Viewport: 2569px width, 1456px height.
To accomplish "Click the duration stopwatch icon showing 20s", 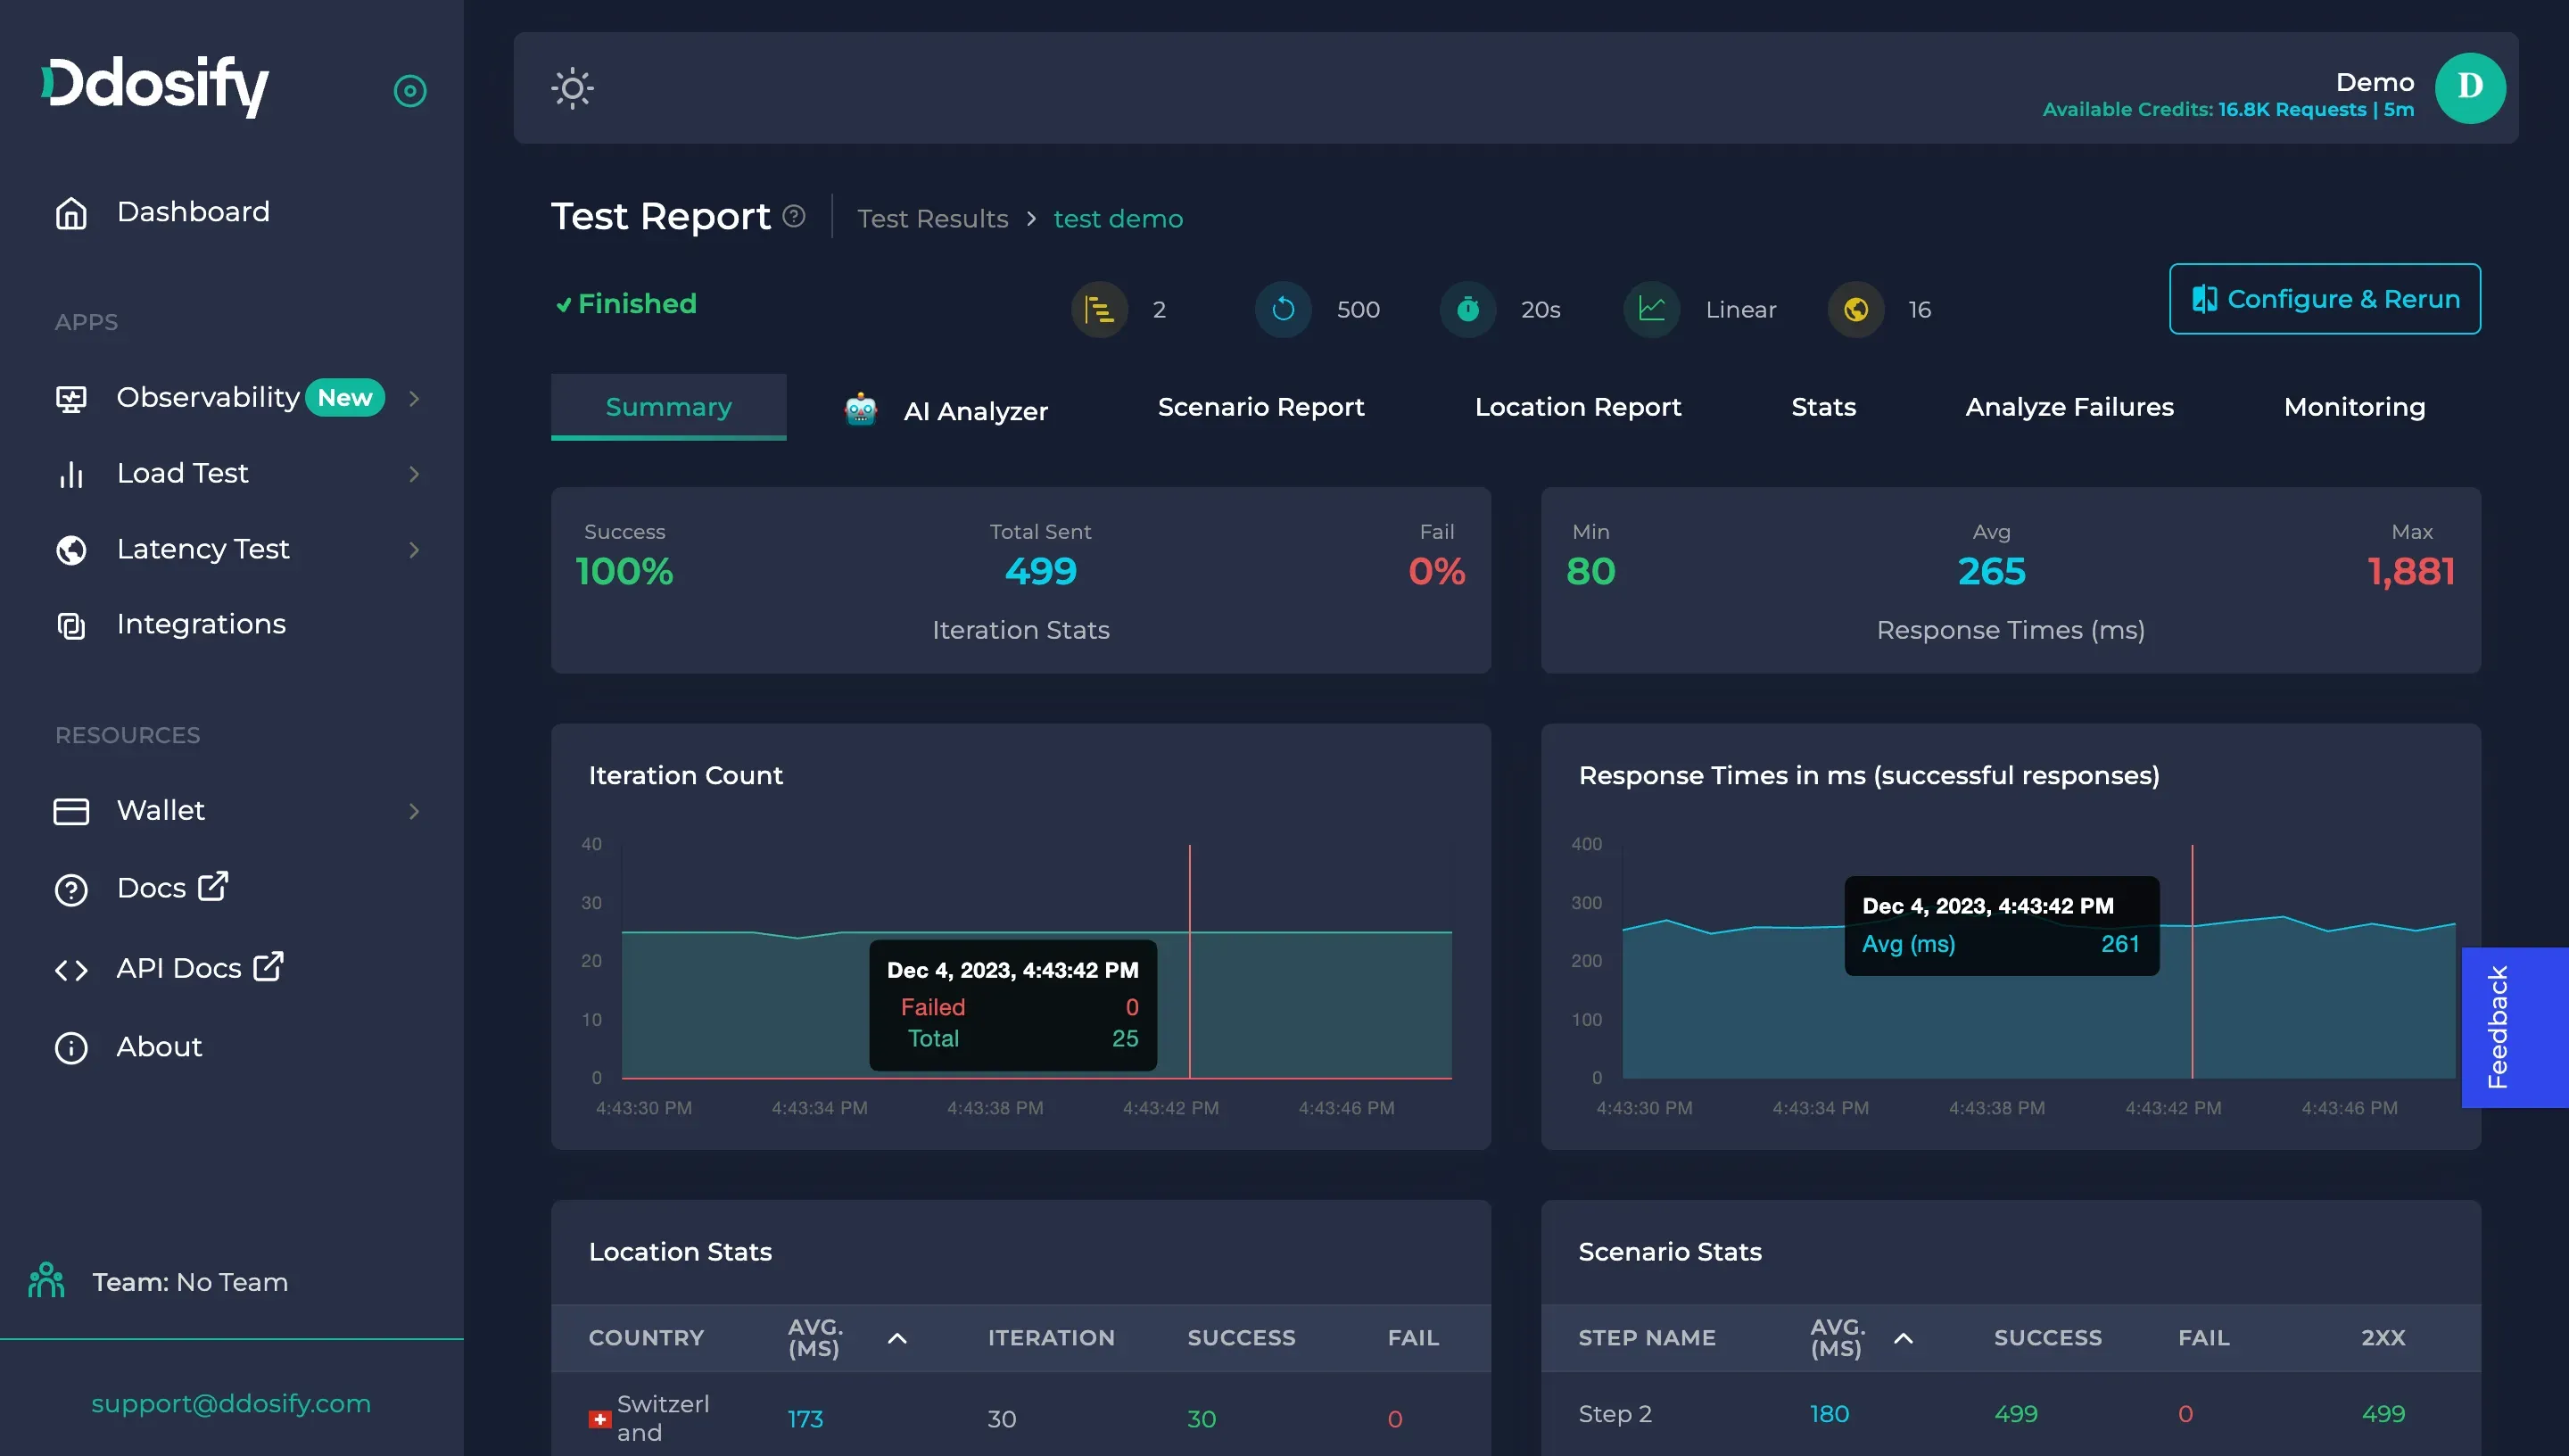I will pos(1467,310).
